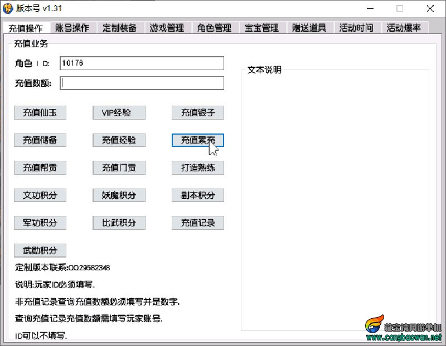
Task: Click the 充值累充 button
Action: tap(198, 140)
